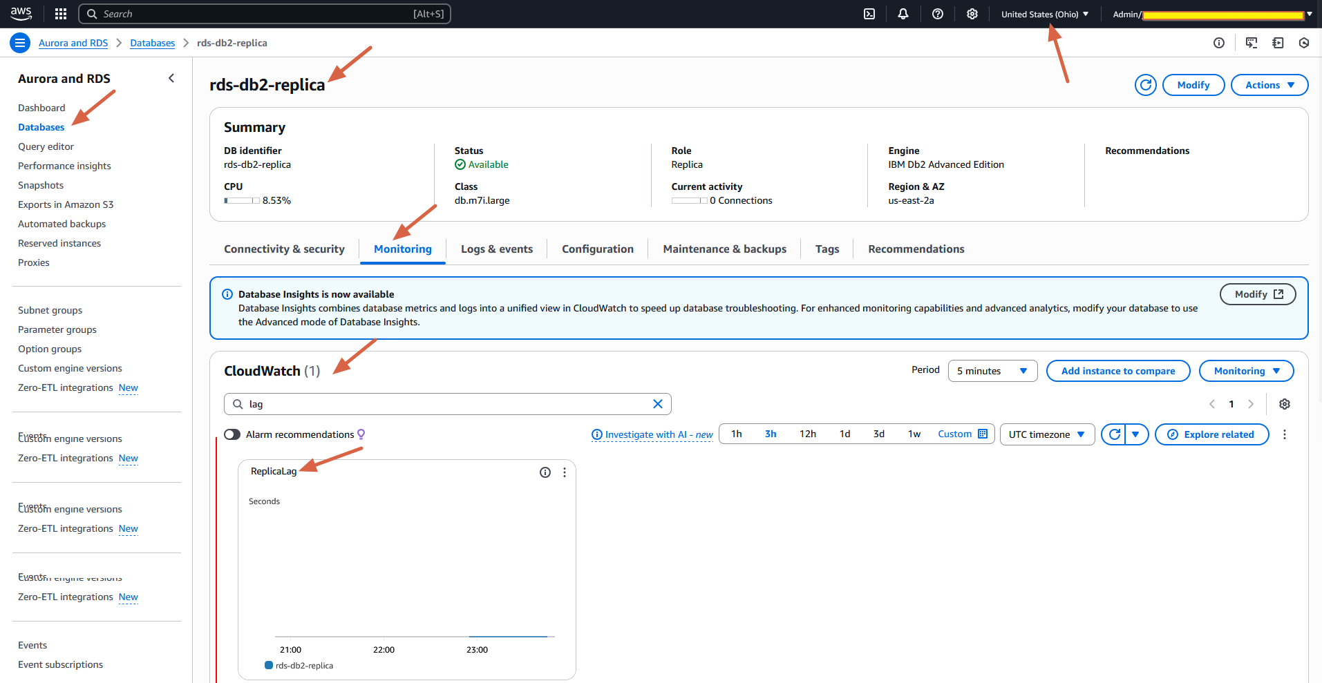Click Modify in the Database Insights banner

1258,294
